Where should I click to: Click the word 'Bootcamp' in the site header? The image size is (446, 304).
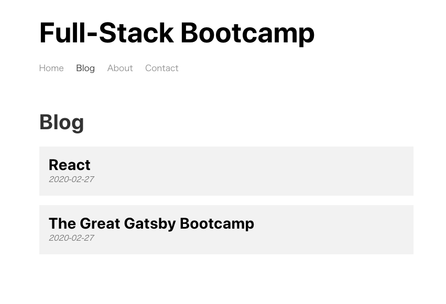[x=247, y=33]
